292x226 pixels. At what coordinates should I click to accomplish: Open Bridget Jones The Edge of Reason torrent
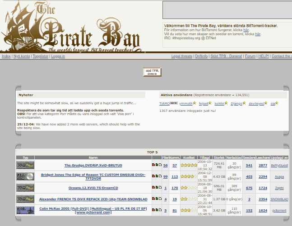(x=93, y=176)
